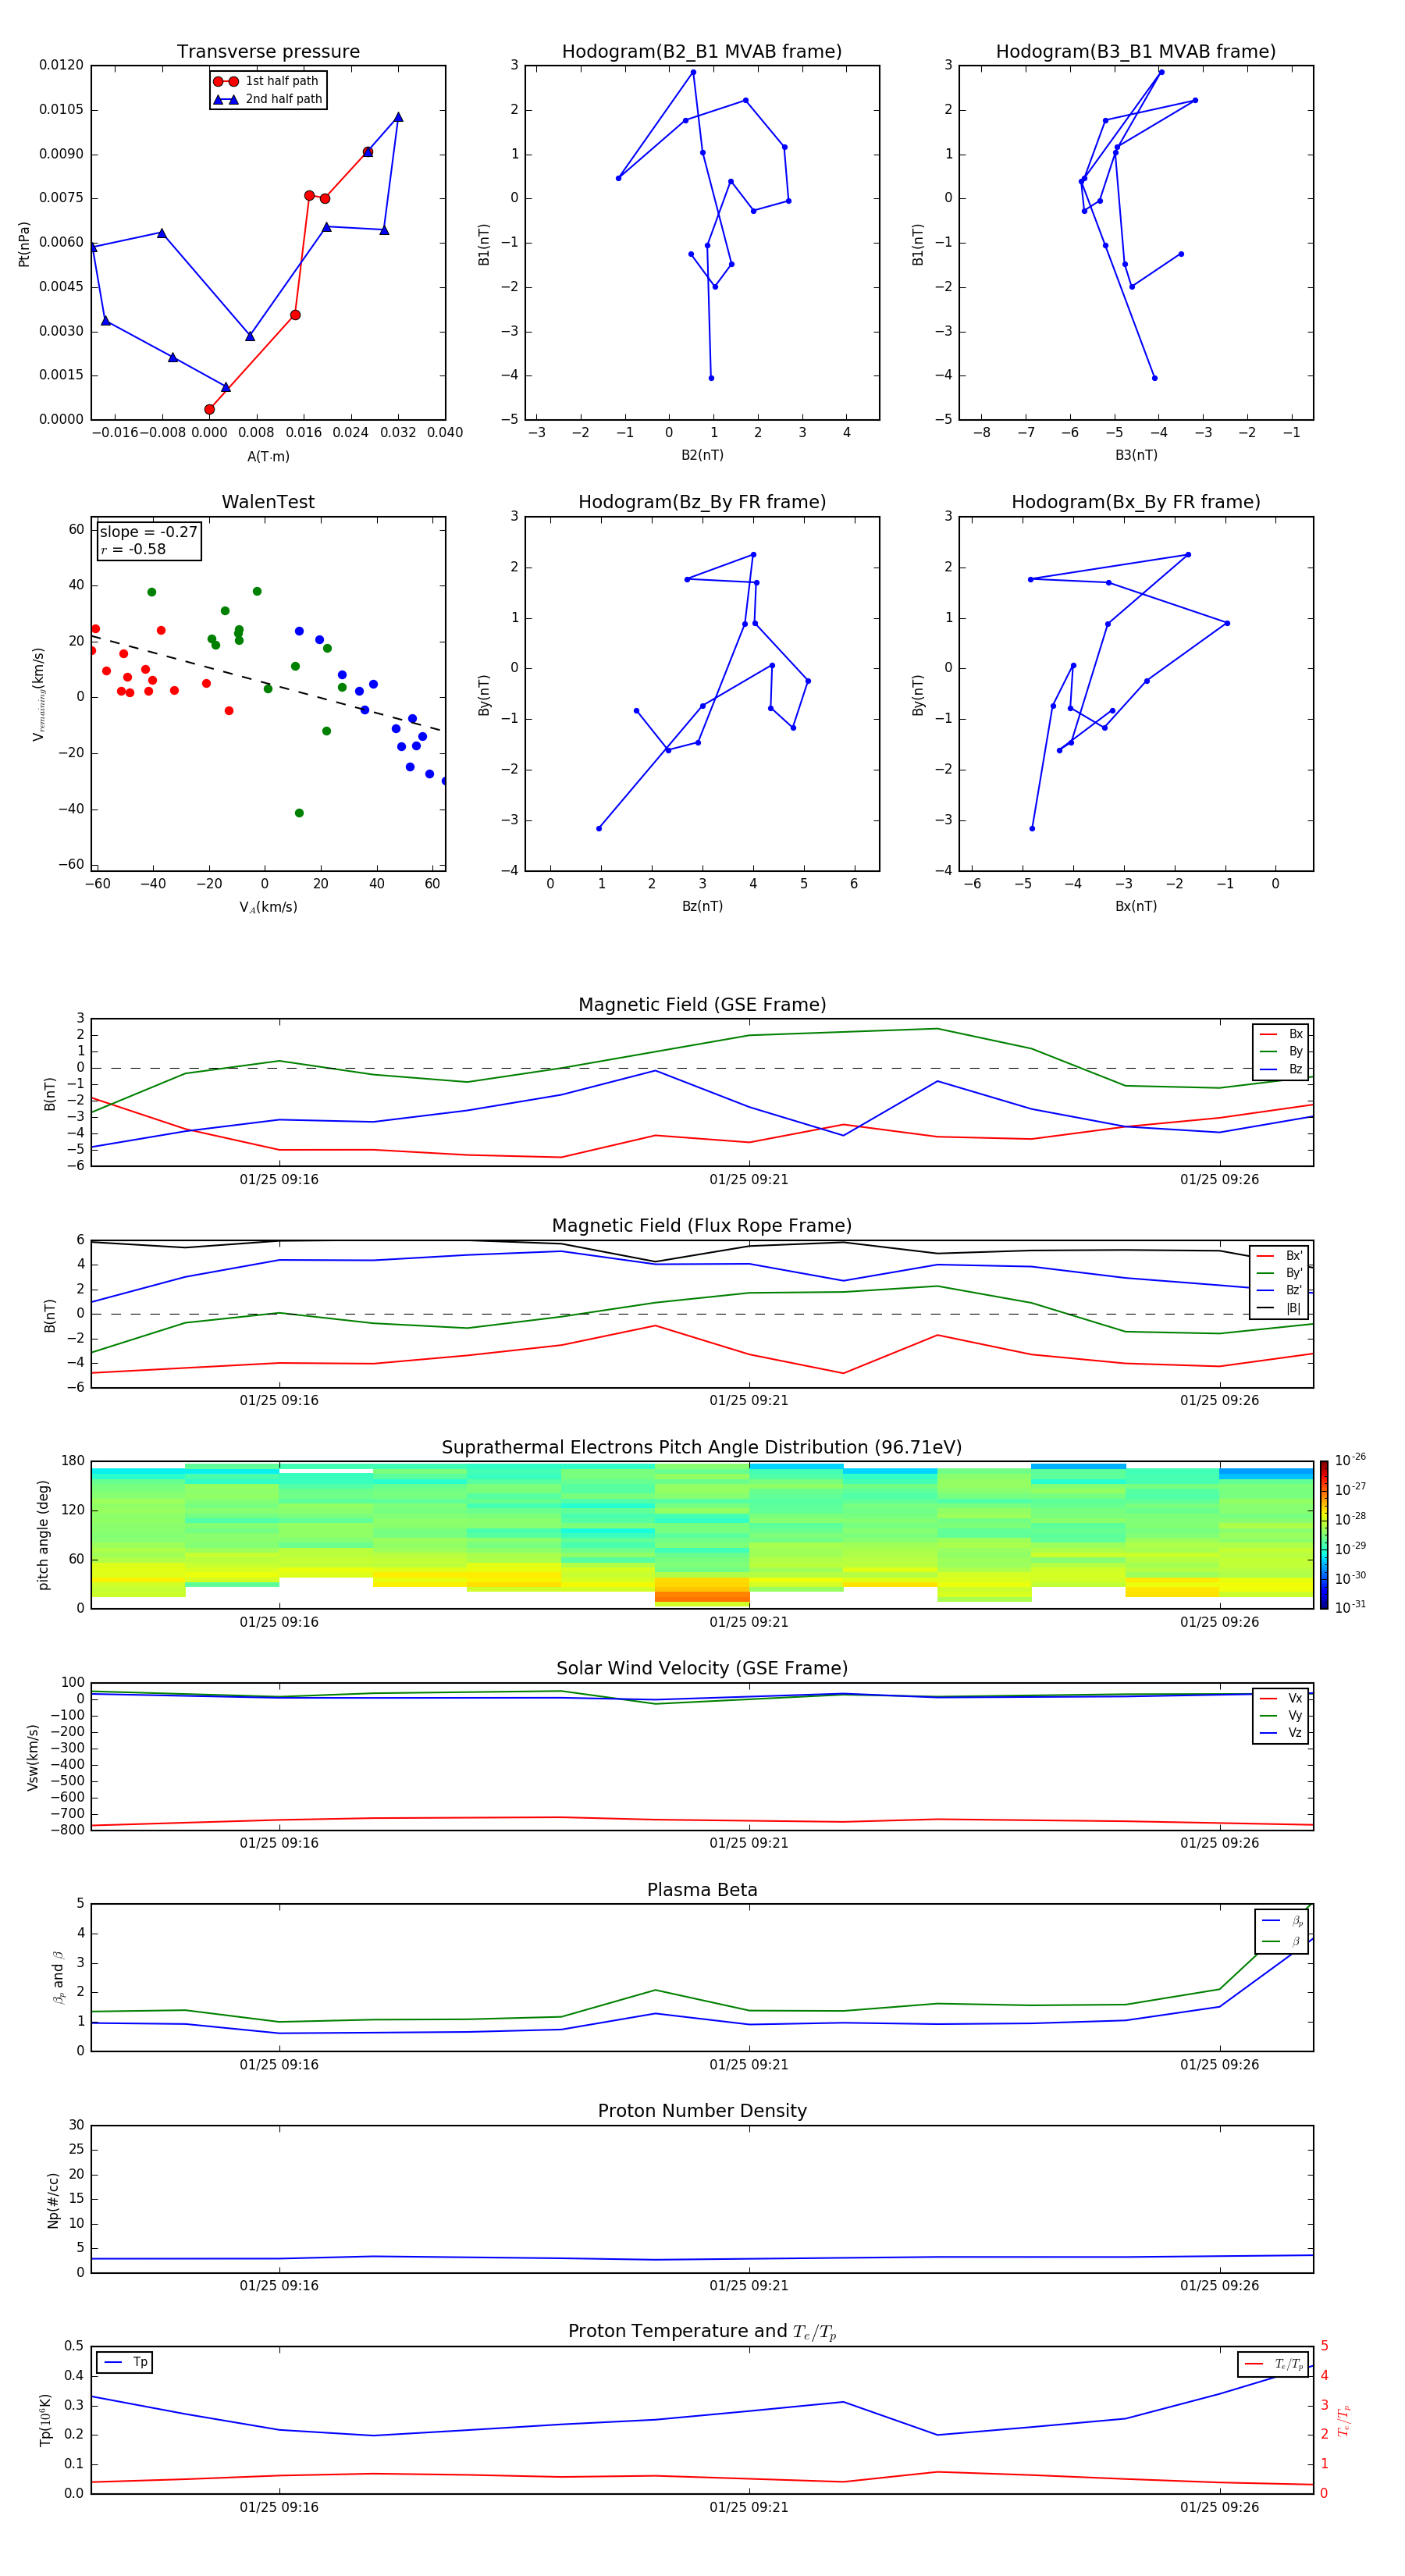Click the 'Vx' legend entry in velocity plot
This screenshot has width=1405, height=2576.
[1281, 1698]
